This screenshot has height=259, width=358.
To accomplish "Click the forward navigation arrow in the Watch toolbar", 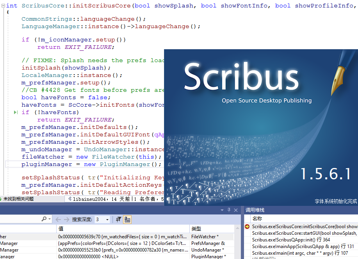I will tap(66, 218).
